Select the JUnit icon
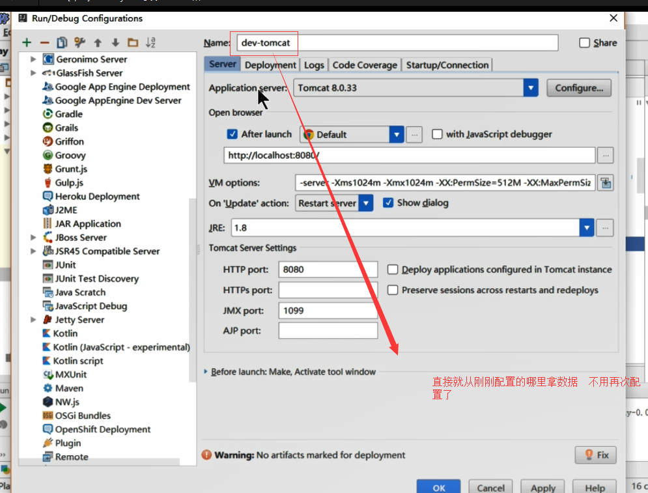648x493 pixels. 48,264
